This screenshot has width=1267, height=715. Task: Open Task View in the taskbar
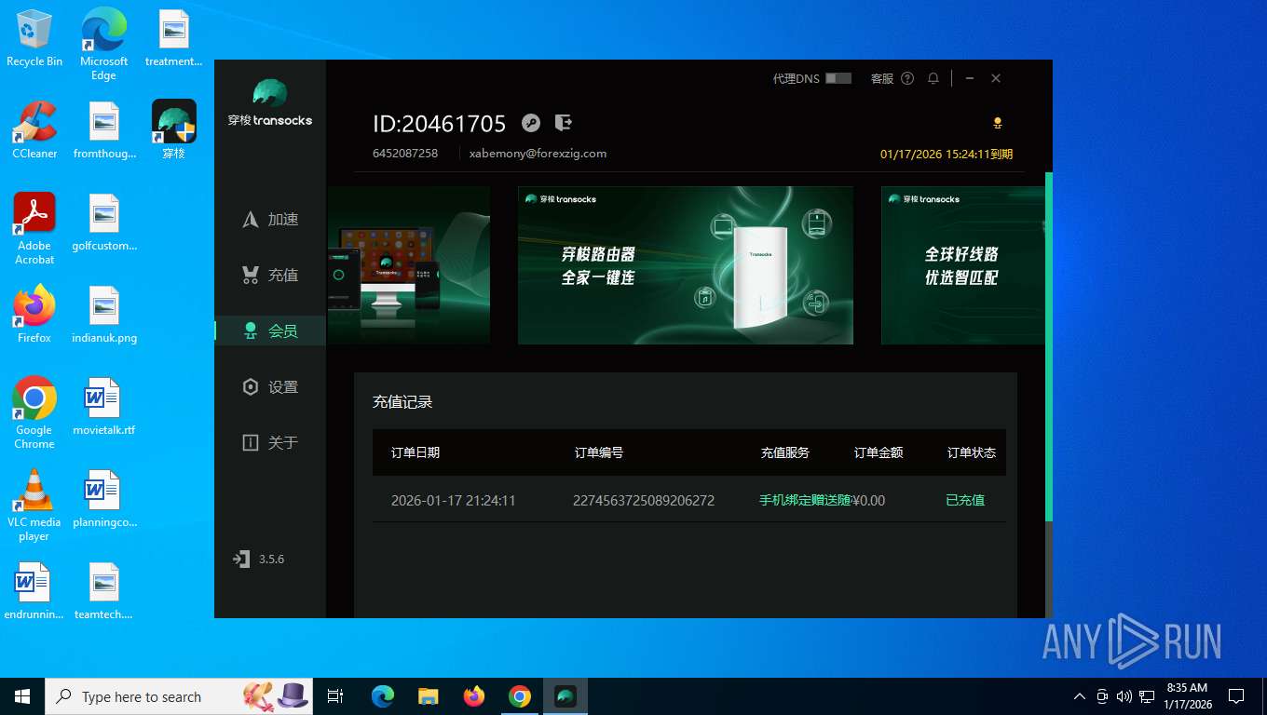pos(335,696)
